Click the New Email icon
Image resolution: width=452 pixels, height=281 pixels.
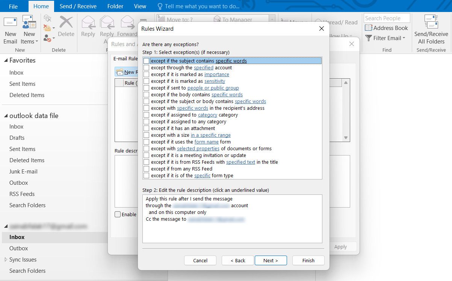coord(10,23)
